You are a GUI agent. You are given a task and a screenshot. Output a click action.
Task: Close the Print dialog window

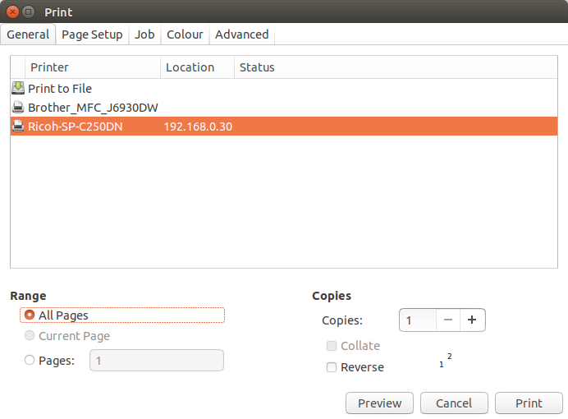click(x=11, y=12)
